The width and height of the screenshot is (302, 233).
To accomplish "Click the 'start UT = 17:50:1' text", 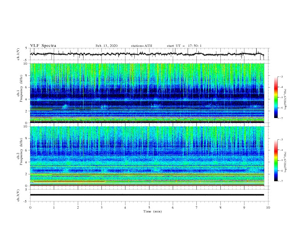I will click(184, 46).
